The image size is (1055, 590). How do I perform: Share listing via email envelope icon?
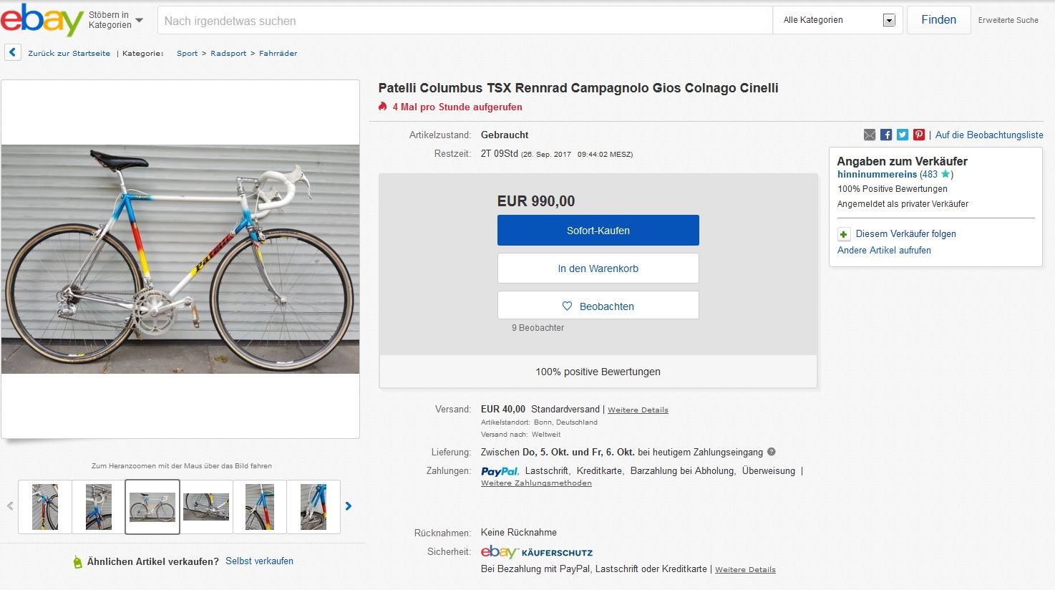coord(870,135)
